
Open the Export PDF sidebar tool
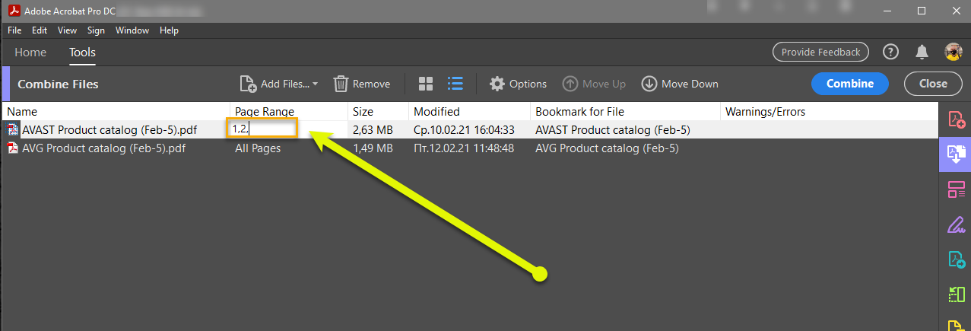[956, 259]
